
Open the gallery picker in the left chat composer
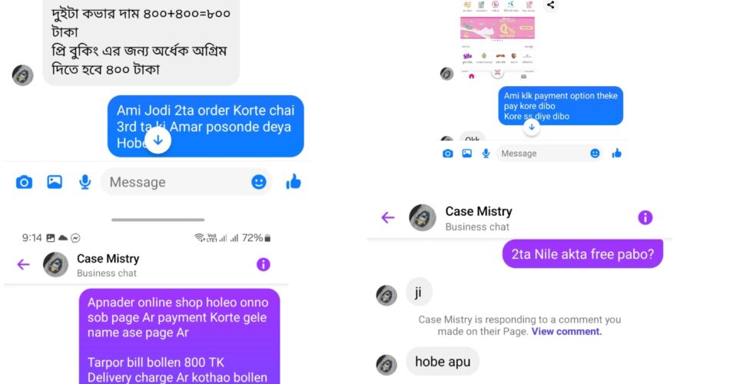point(55,182)
